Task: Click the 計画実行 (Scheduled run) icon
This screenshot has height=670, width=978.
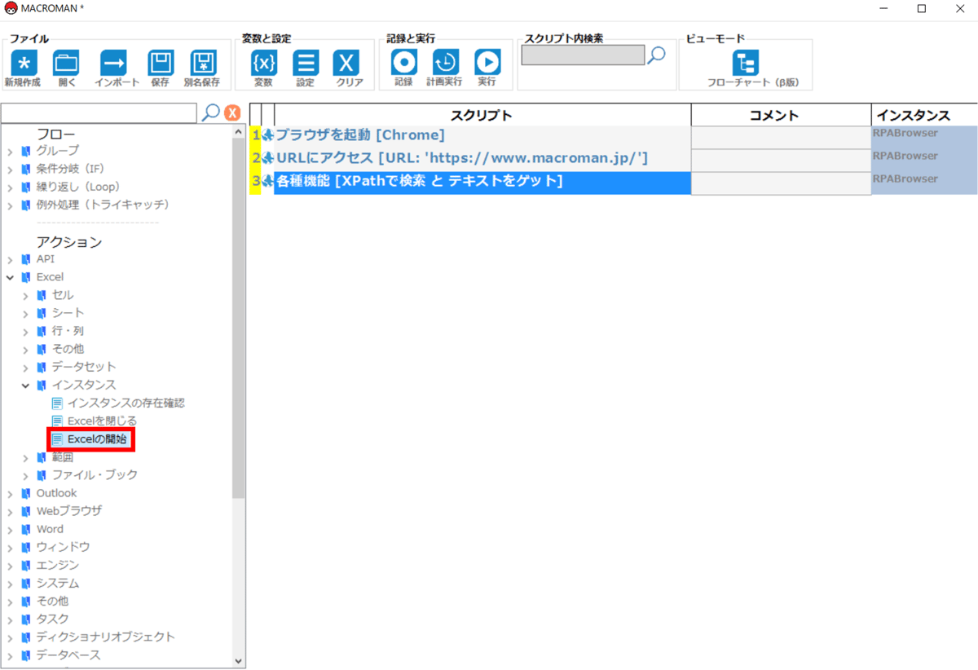Action: pos(445,63)
